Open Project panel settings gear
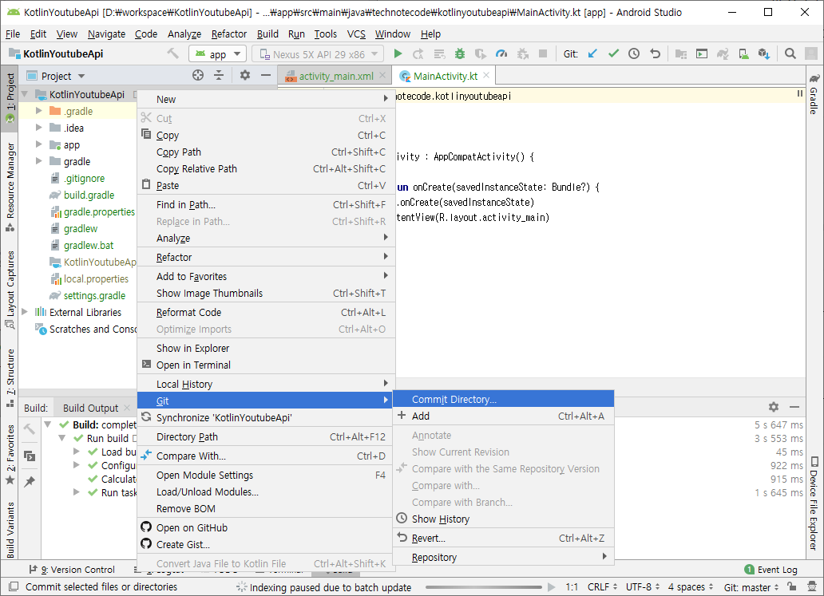 point(245,75)
